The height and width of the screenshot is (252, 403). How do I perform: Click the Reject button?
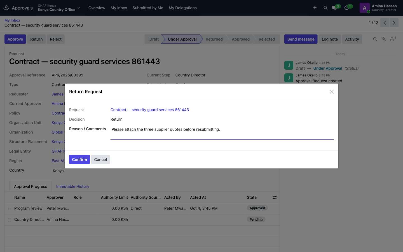pos(56,39)
